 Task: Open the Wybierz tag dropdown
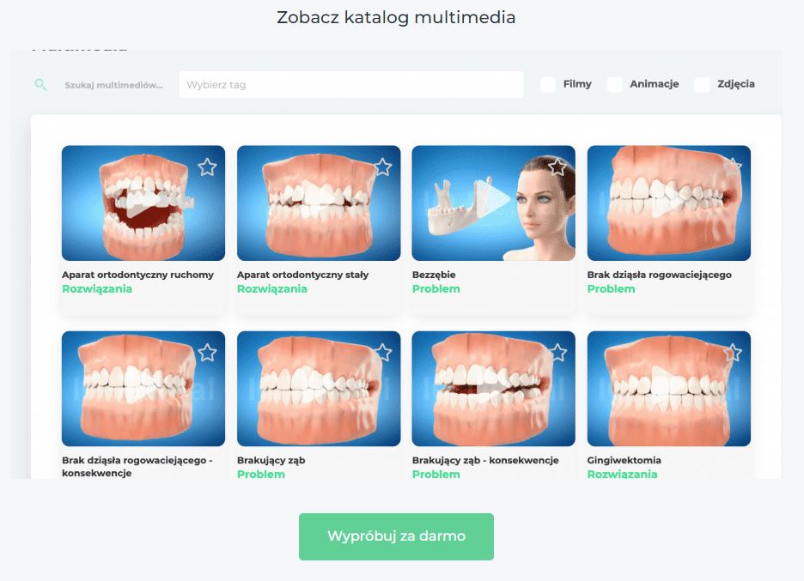click(x=351, y=85)
